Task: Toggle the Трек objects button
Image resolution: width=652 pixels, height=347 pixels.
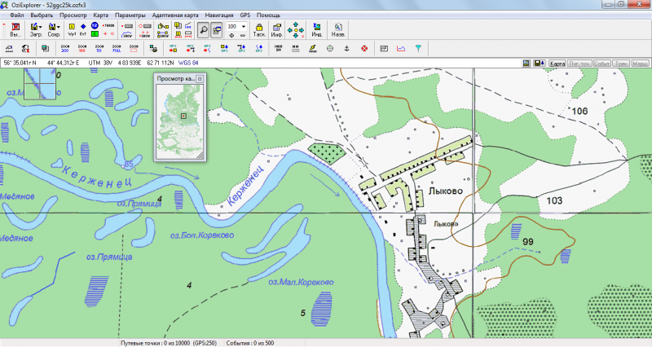Action: point(620,63)
